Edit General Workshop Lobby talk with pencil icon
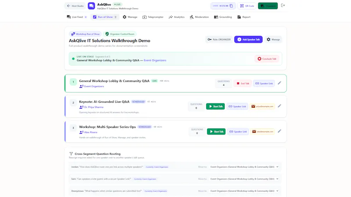This screenshot has height=197, width=351. (x=279, y=83)
